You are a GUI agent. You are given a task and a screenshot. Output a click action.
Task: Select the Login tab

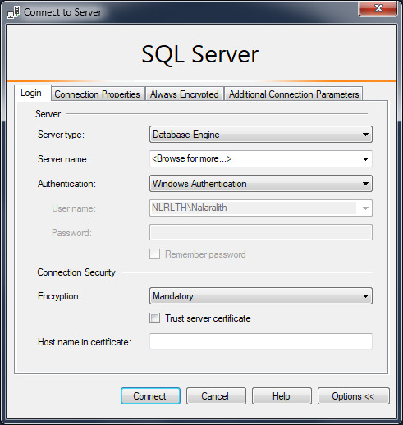32,93
